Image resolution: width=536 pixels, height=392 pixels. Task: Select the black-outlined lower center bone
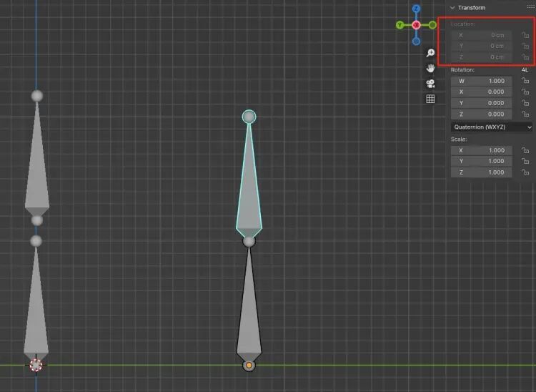coord(249,315)
